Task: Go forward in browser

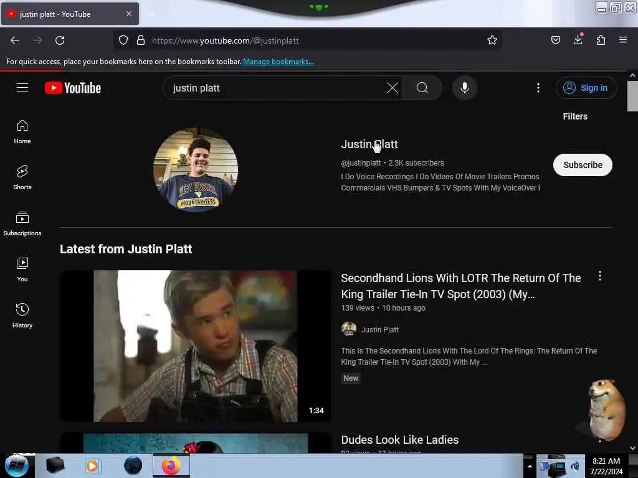Action: (x=37, y=40)
